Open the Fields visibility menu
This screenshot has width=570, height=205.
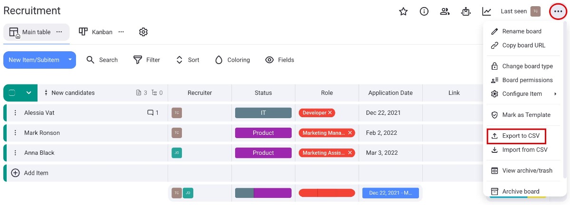point(280,60)
